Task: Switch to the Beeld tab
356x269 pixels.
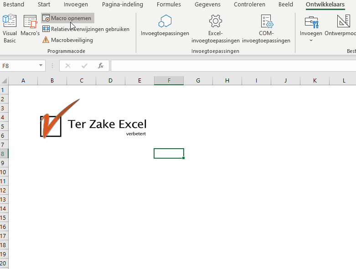Action: pos(286,4)
